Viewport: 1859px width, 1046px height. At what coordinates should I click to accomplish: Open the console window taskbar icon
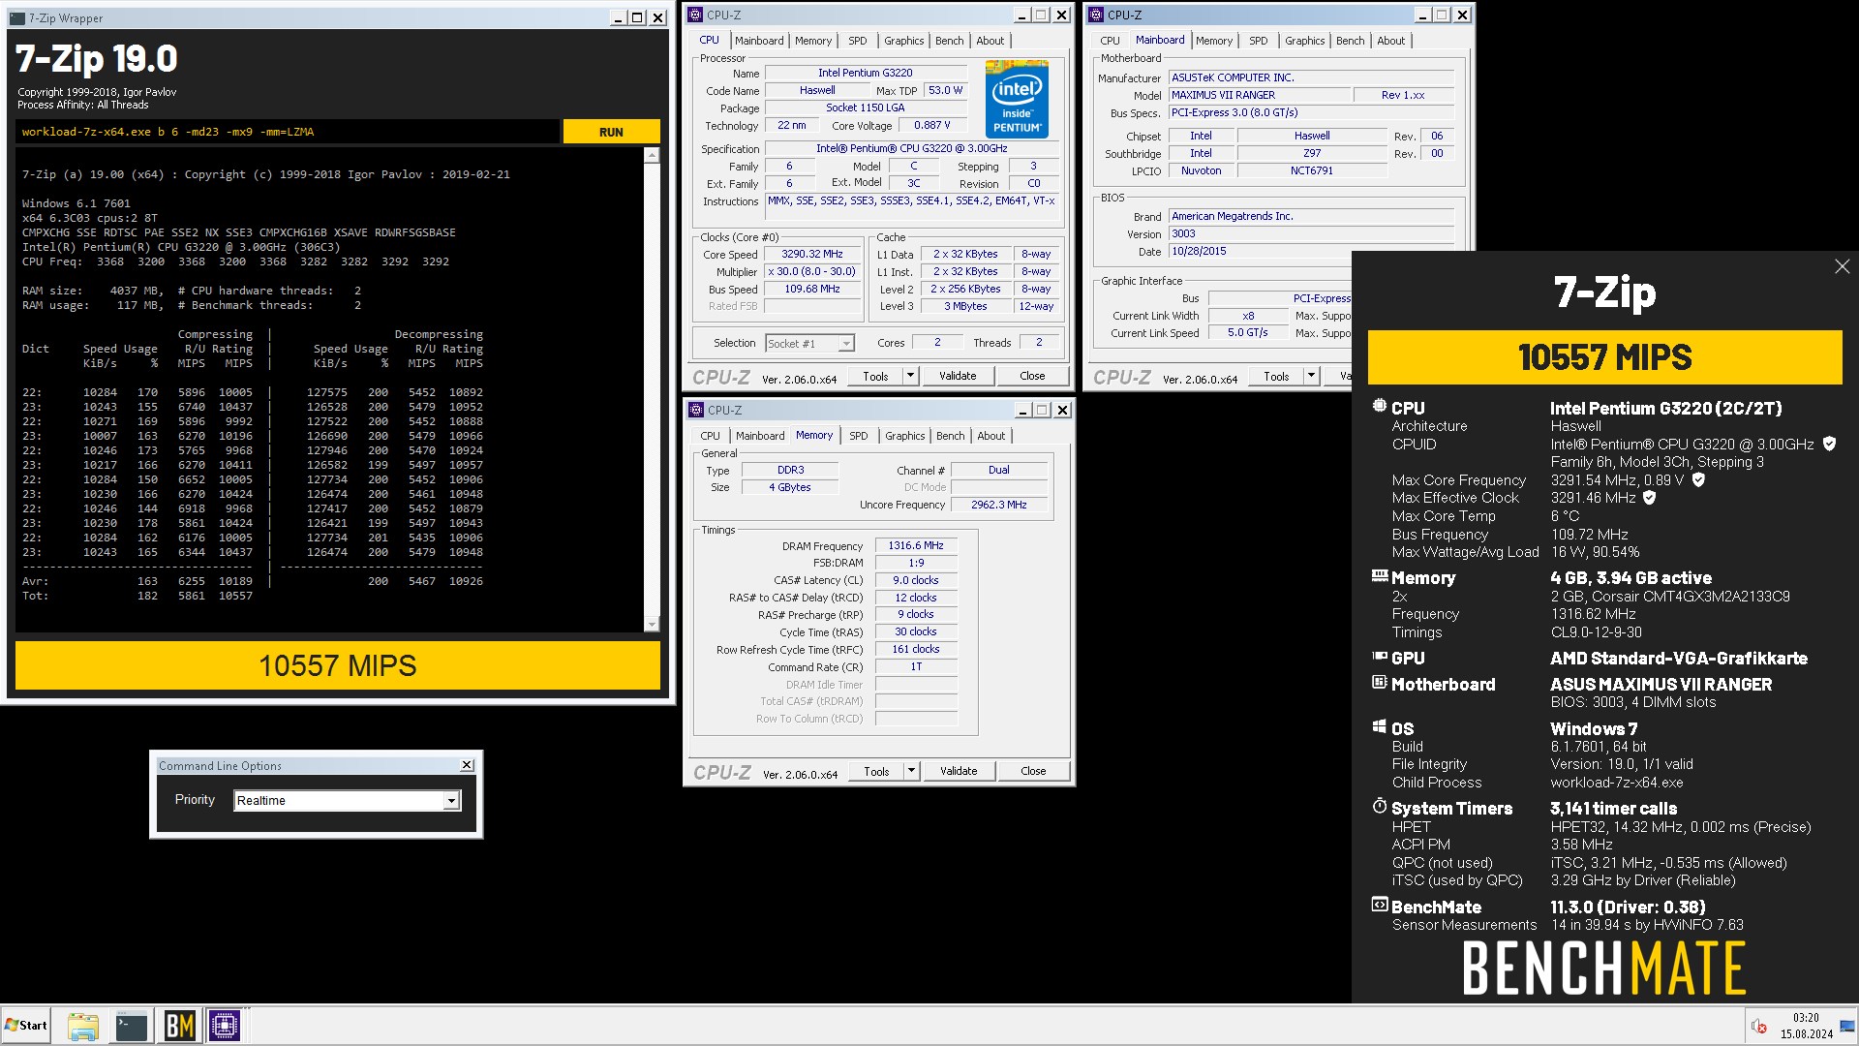131,1026
